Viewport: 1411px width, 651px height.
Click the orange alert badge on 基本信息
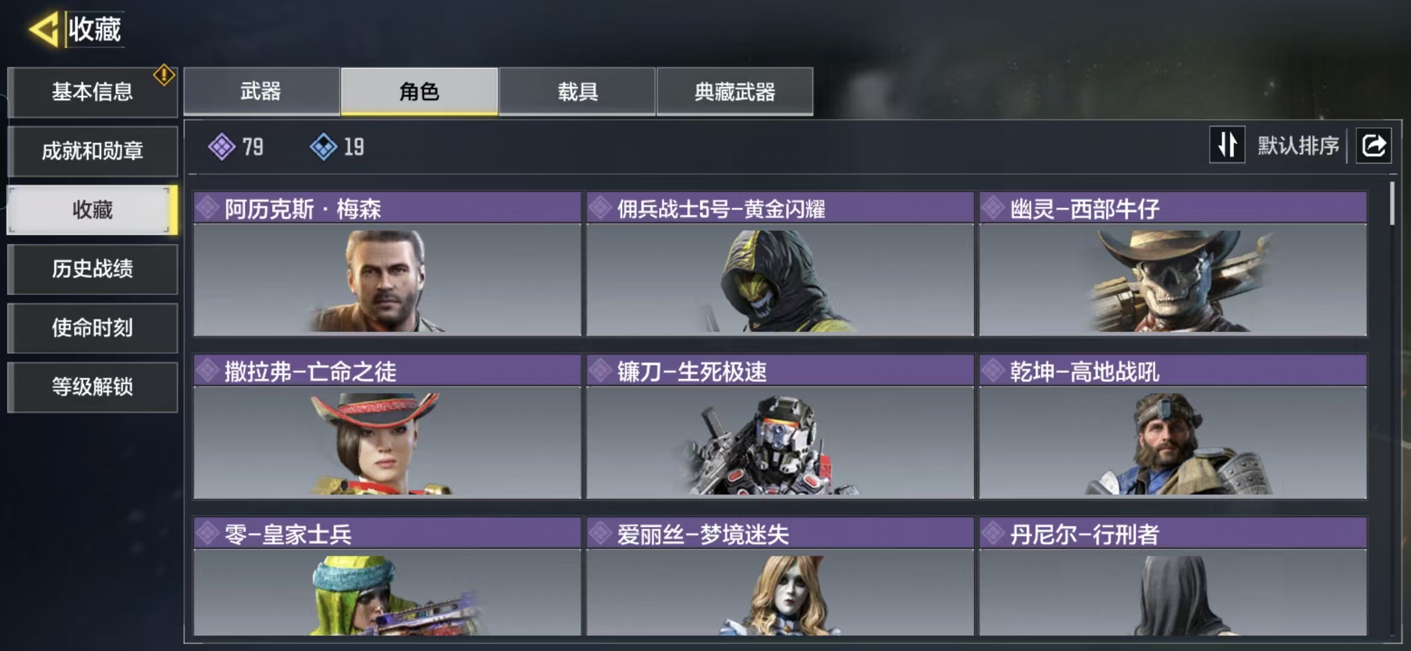pyautogui.click(x=164, y=75)
